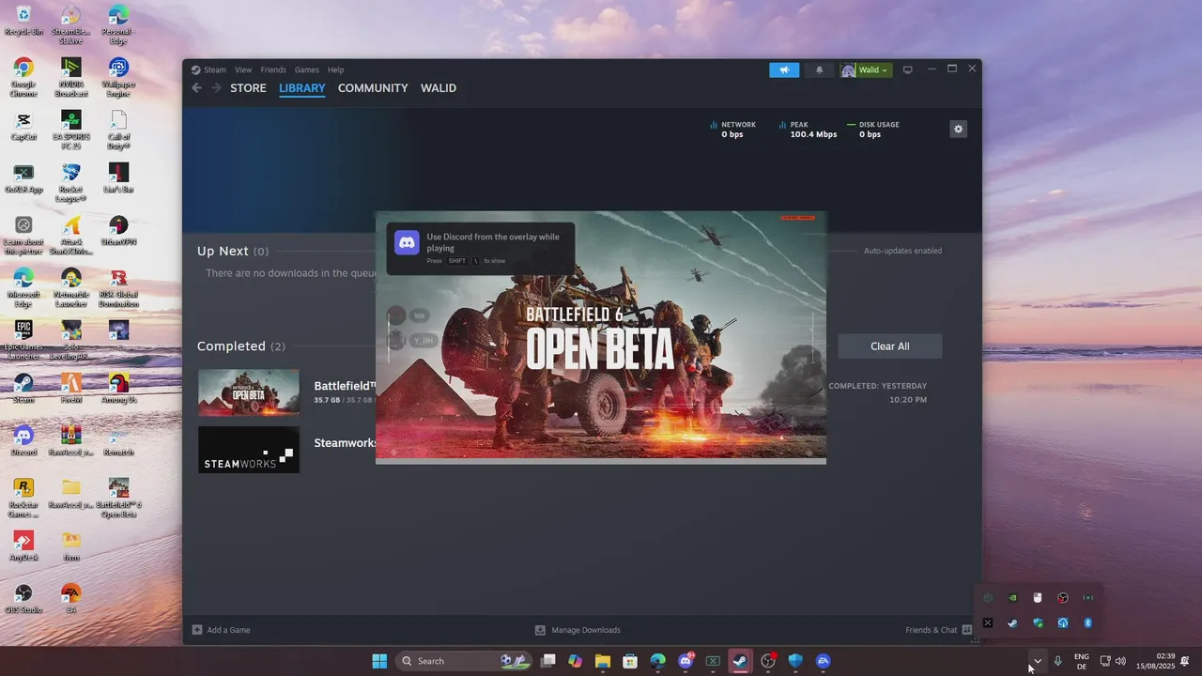Switch to the LIBRARY tab
The image size is (1202, 676).
tap(302, 88)
